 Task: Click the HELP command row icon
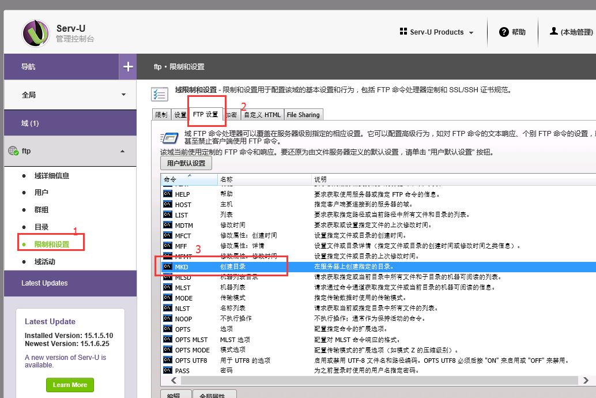(168, 194)
